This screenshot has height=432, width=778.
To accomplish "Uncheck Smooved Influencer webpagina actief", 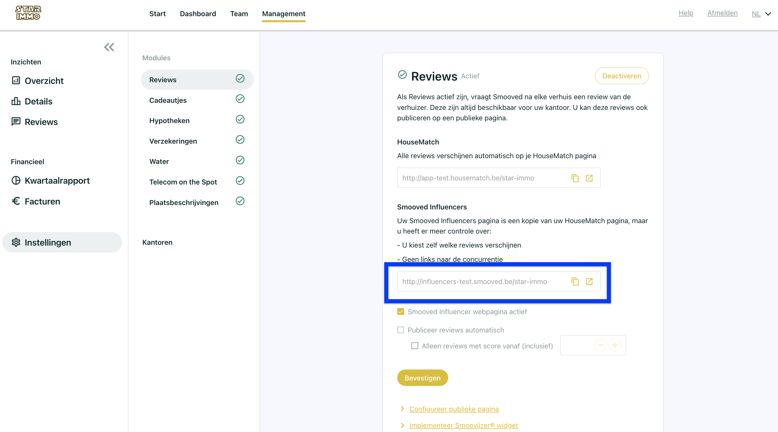I will [x=401, y=312].
